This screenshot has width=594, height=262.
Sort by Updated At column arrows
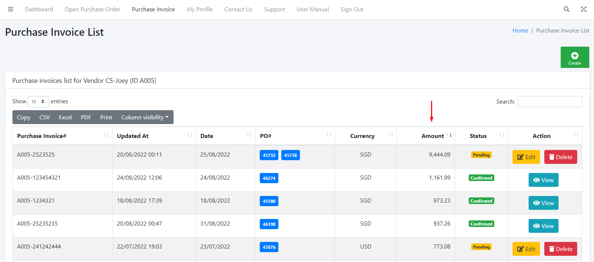pos(190,135)
